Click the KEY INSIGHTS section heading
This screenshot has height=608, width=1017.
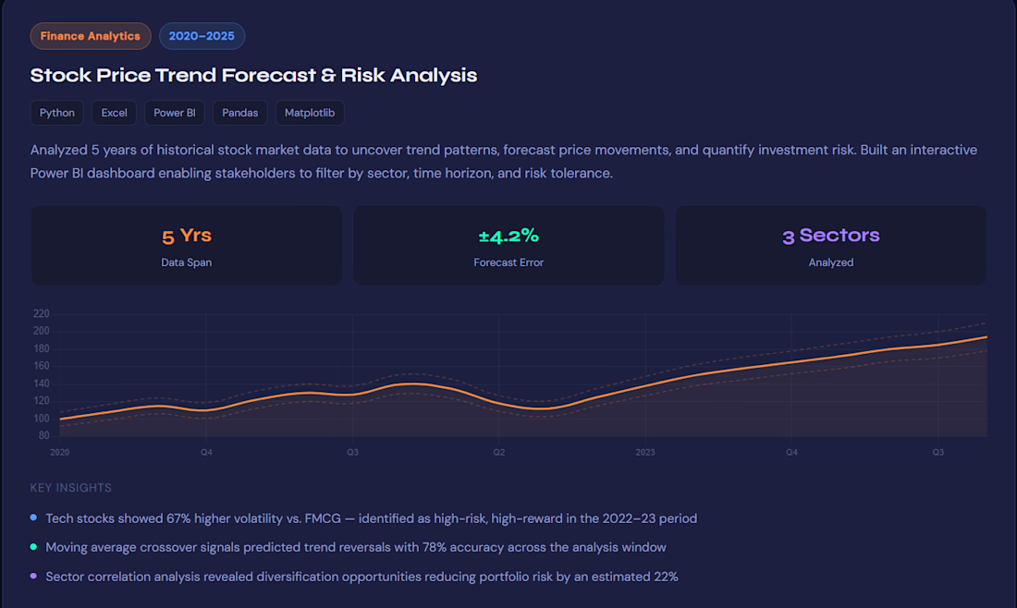[70, 488]
